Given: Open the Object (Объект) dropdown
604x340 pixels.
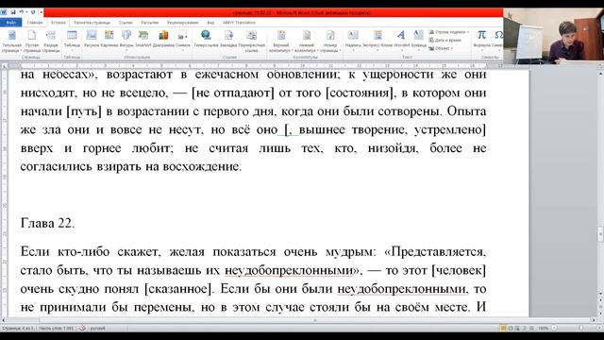Looking at the screenshot, I should (x=441, y=48).
